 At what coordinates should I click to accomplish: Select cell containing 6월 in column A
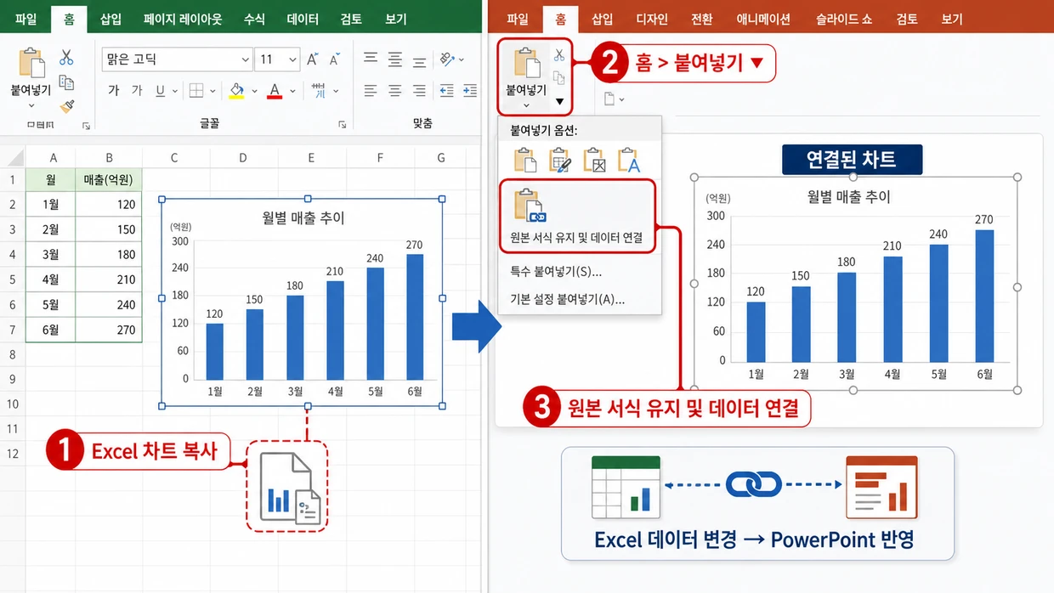click(x=50, y=330)
